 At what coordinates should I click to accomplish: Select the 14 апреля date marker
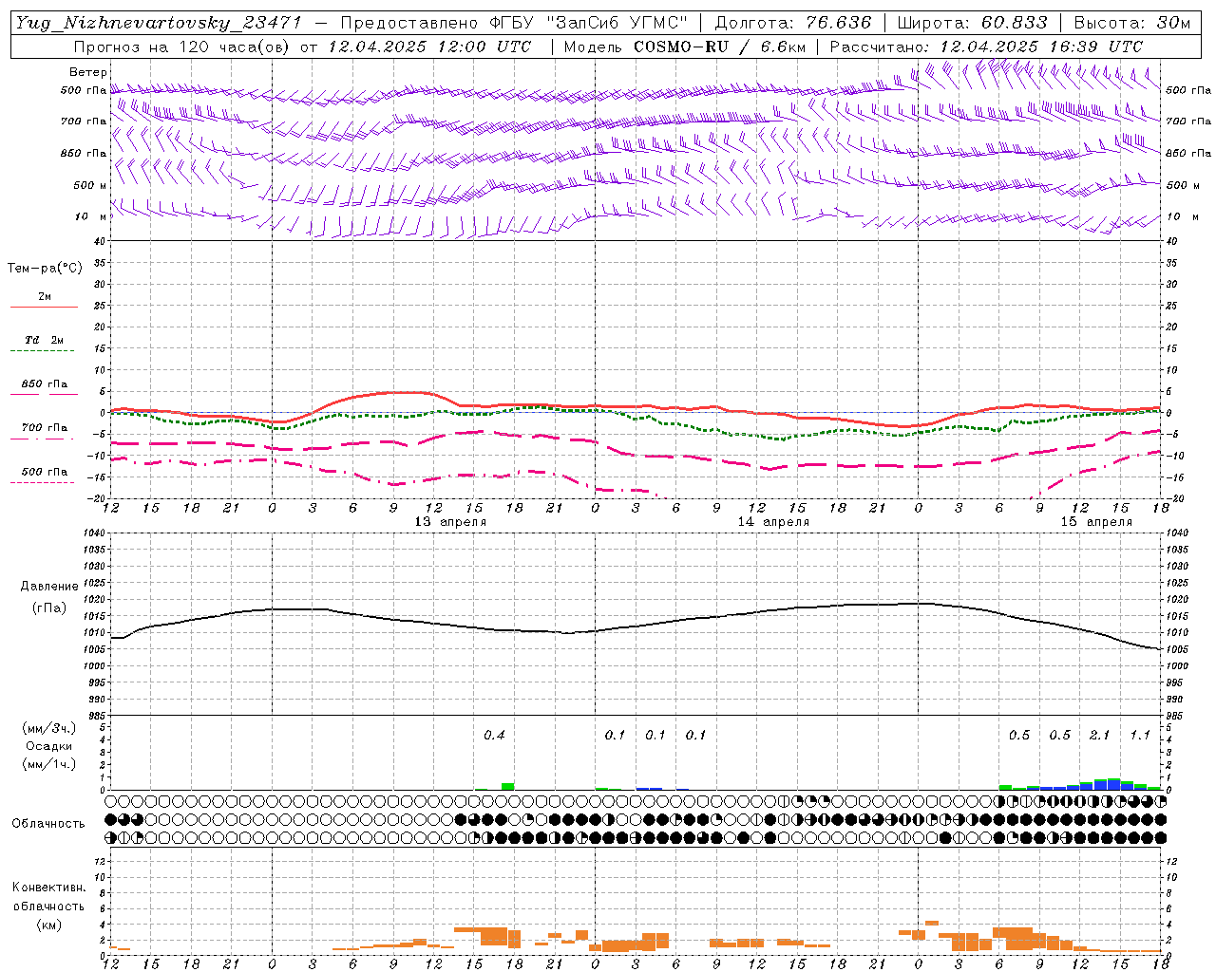coord(773,522)
